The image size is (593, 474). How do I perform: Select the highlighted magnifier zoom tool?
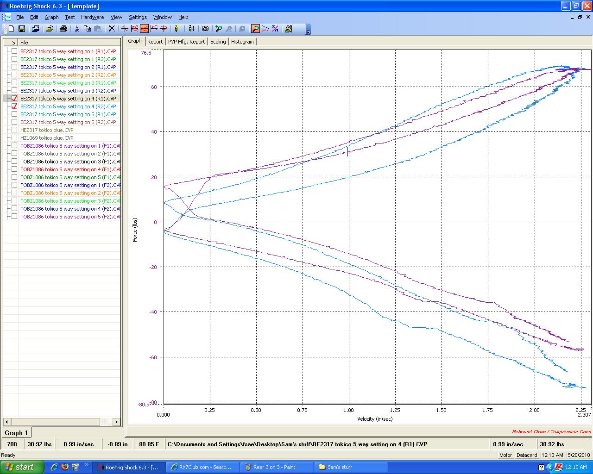click(255, 29)
